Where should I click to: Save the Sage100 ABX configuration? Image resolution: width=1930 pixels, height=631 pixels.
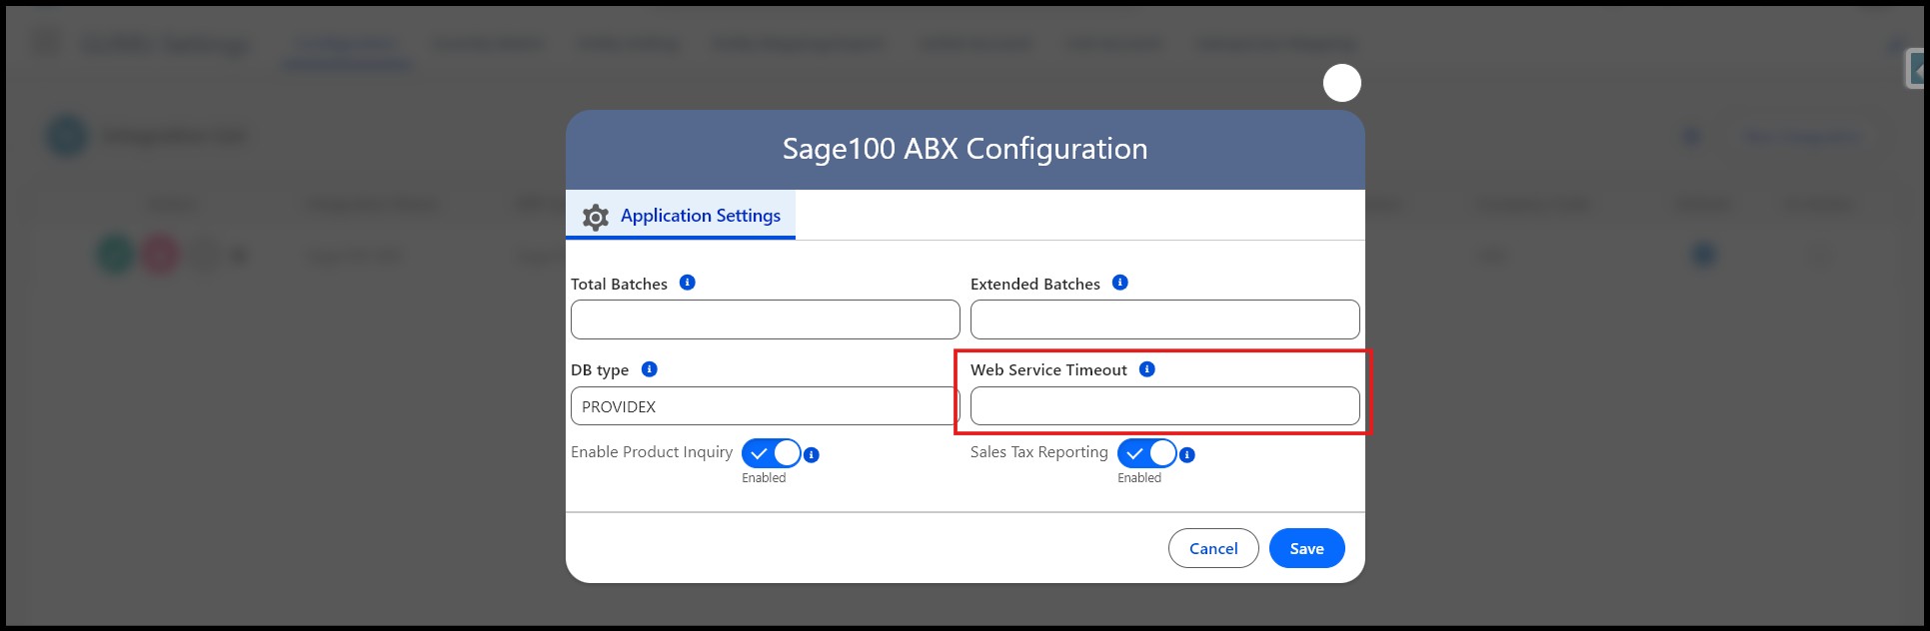click(x=1306, y=548)
